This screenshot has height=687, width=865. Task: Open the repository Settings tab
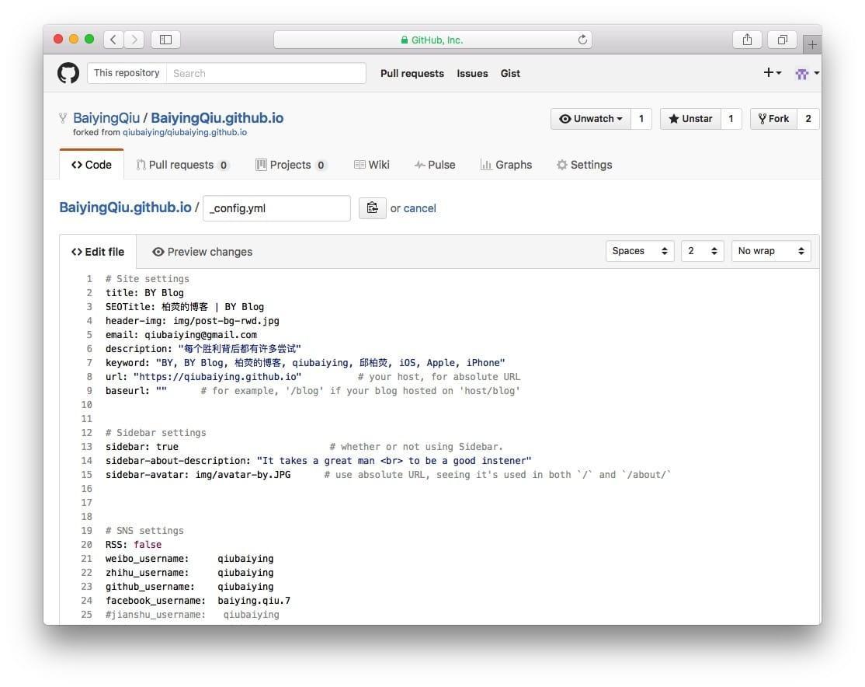click(584, 165)
